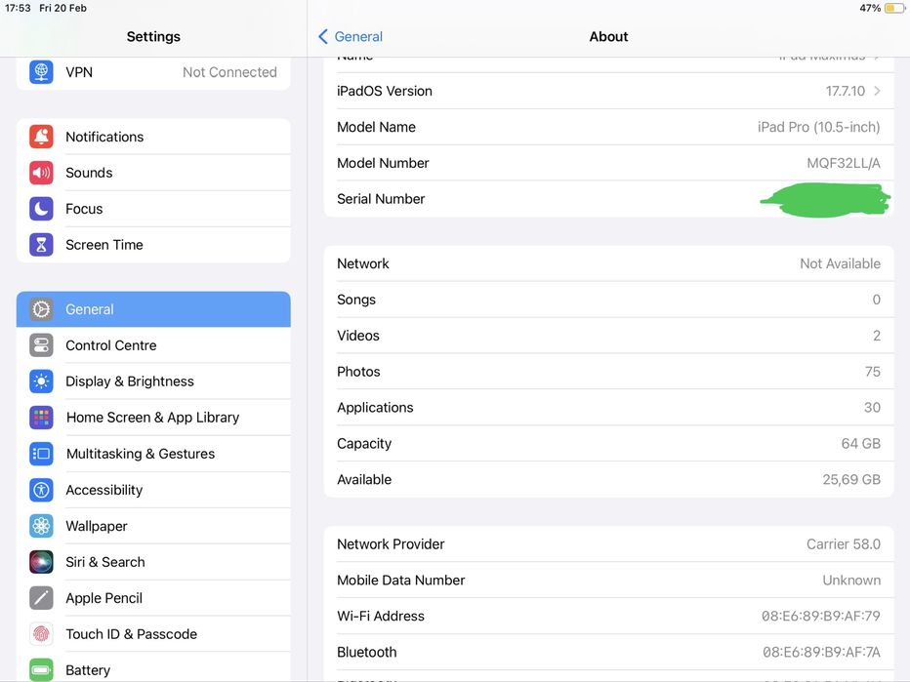Tap the Songs row label
This screenshot has height=682, width=910.
[x=356, y=300]
